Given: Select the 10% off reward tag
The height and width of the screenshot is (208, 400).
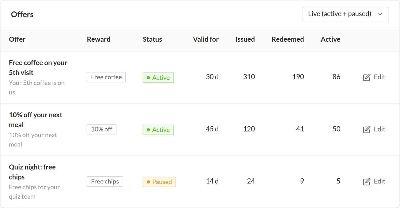Looking at the screenshot, I should point(101,129).
